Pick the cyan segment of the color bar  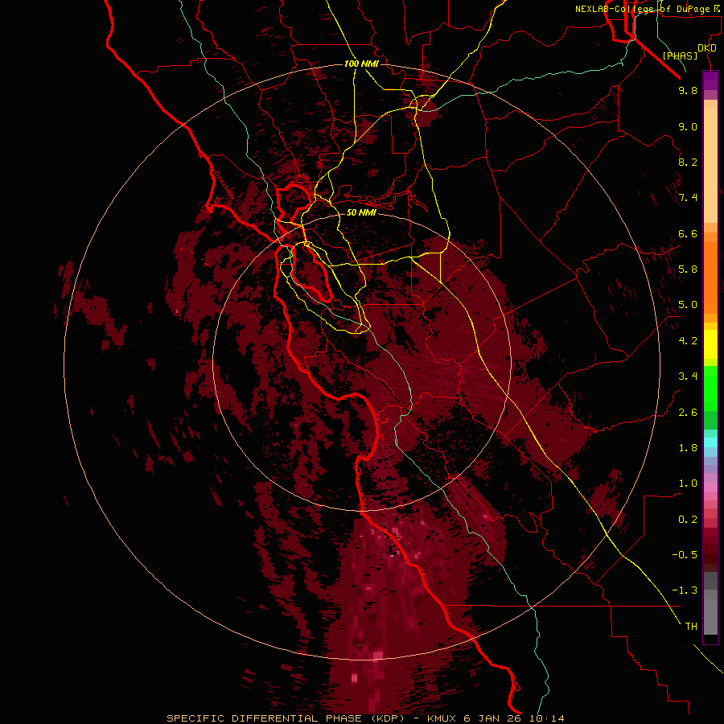click(710, 442)
